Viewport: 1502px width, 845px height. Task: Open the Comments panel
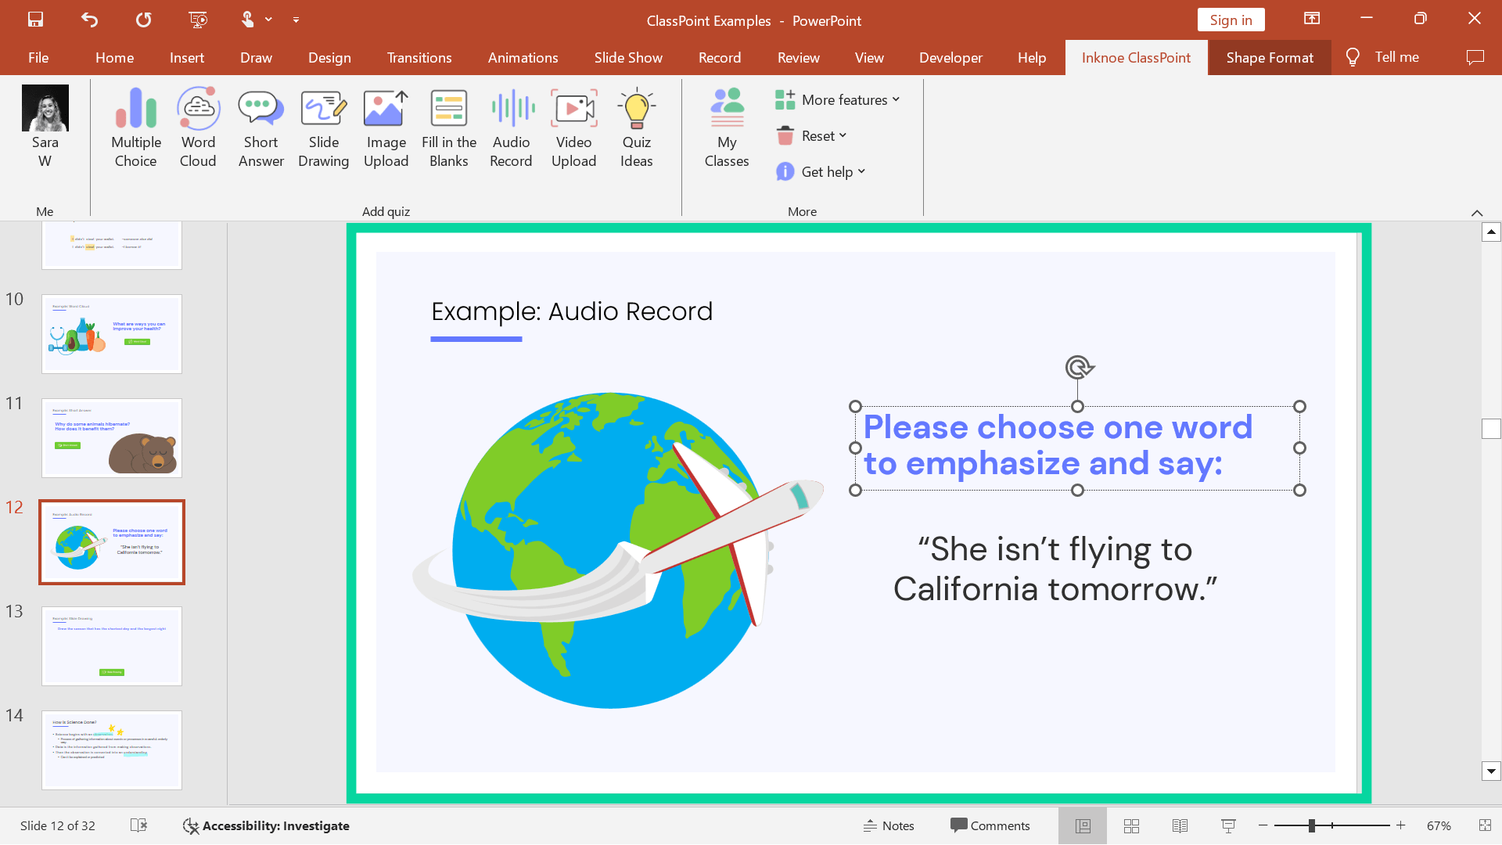[988, 825]
